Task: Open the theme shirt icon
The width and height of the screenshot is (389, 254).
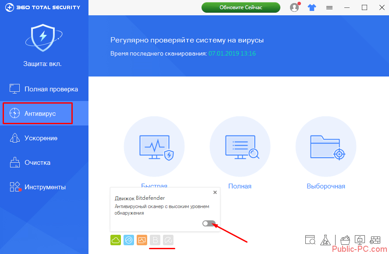Action: 312,8
